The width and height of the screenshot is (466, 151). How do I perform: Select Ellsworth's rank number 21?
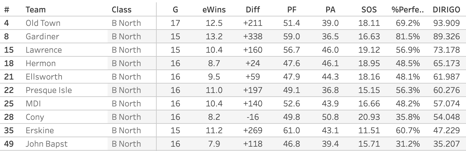click(9, 77)
